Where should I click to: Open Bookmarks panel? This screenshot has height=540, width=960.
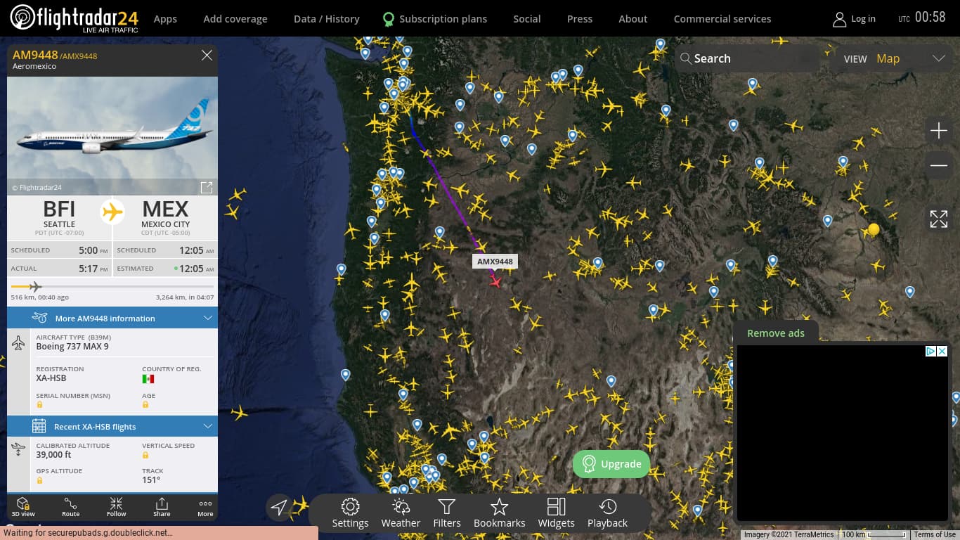500,513
